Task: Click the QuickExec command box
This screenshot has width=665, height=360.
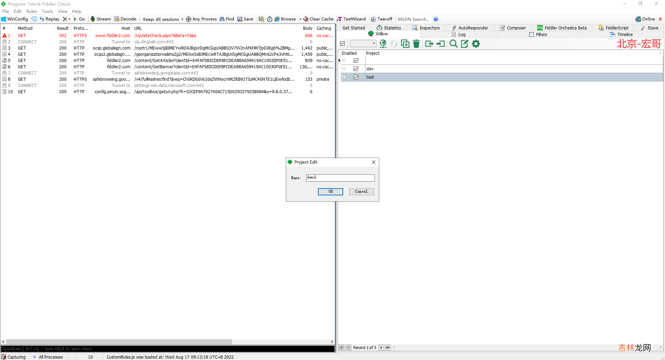Action: [168, 349]
